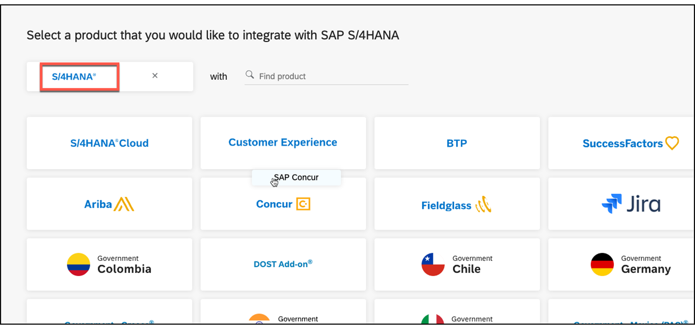Select the Concur square logo icon
695x329 pixels.
click(303, 204)
